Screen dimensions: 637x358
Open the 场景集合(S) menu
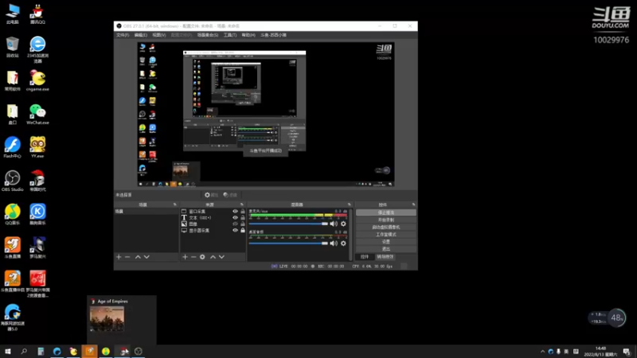pos(208,35)
